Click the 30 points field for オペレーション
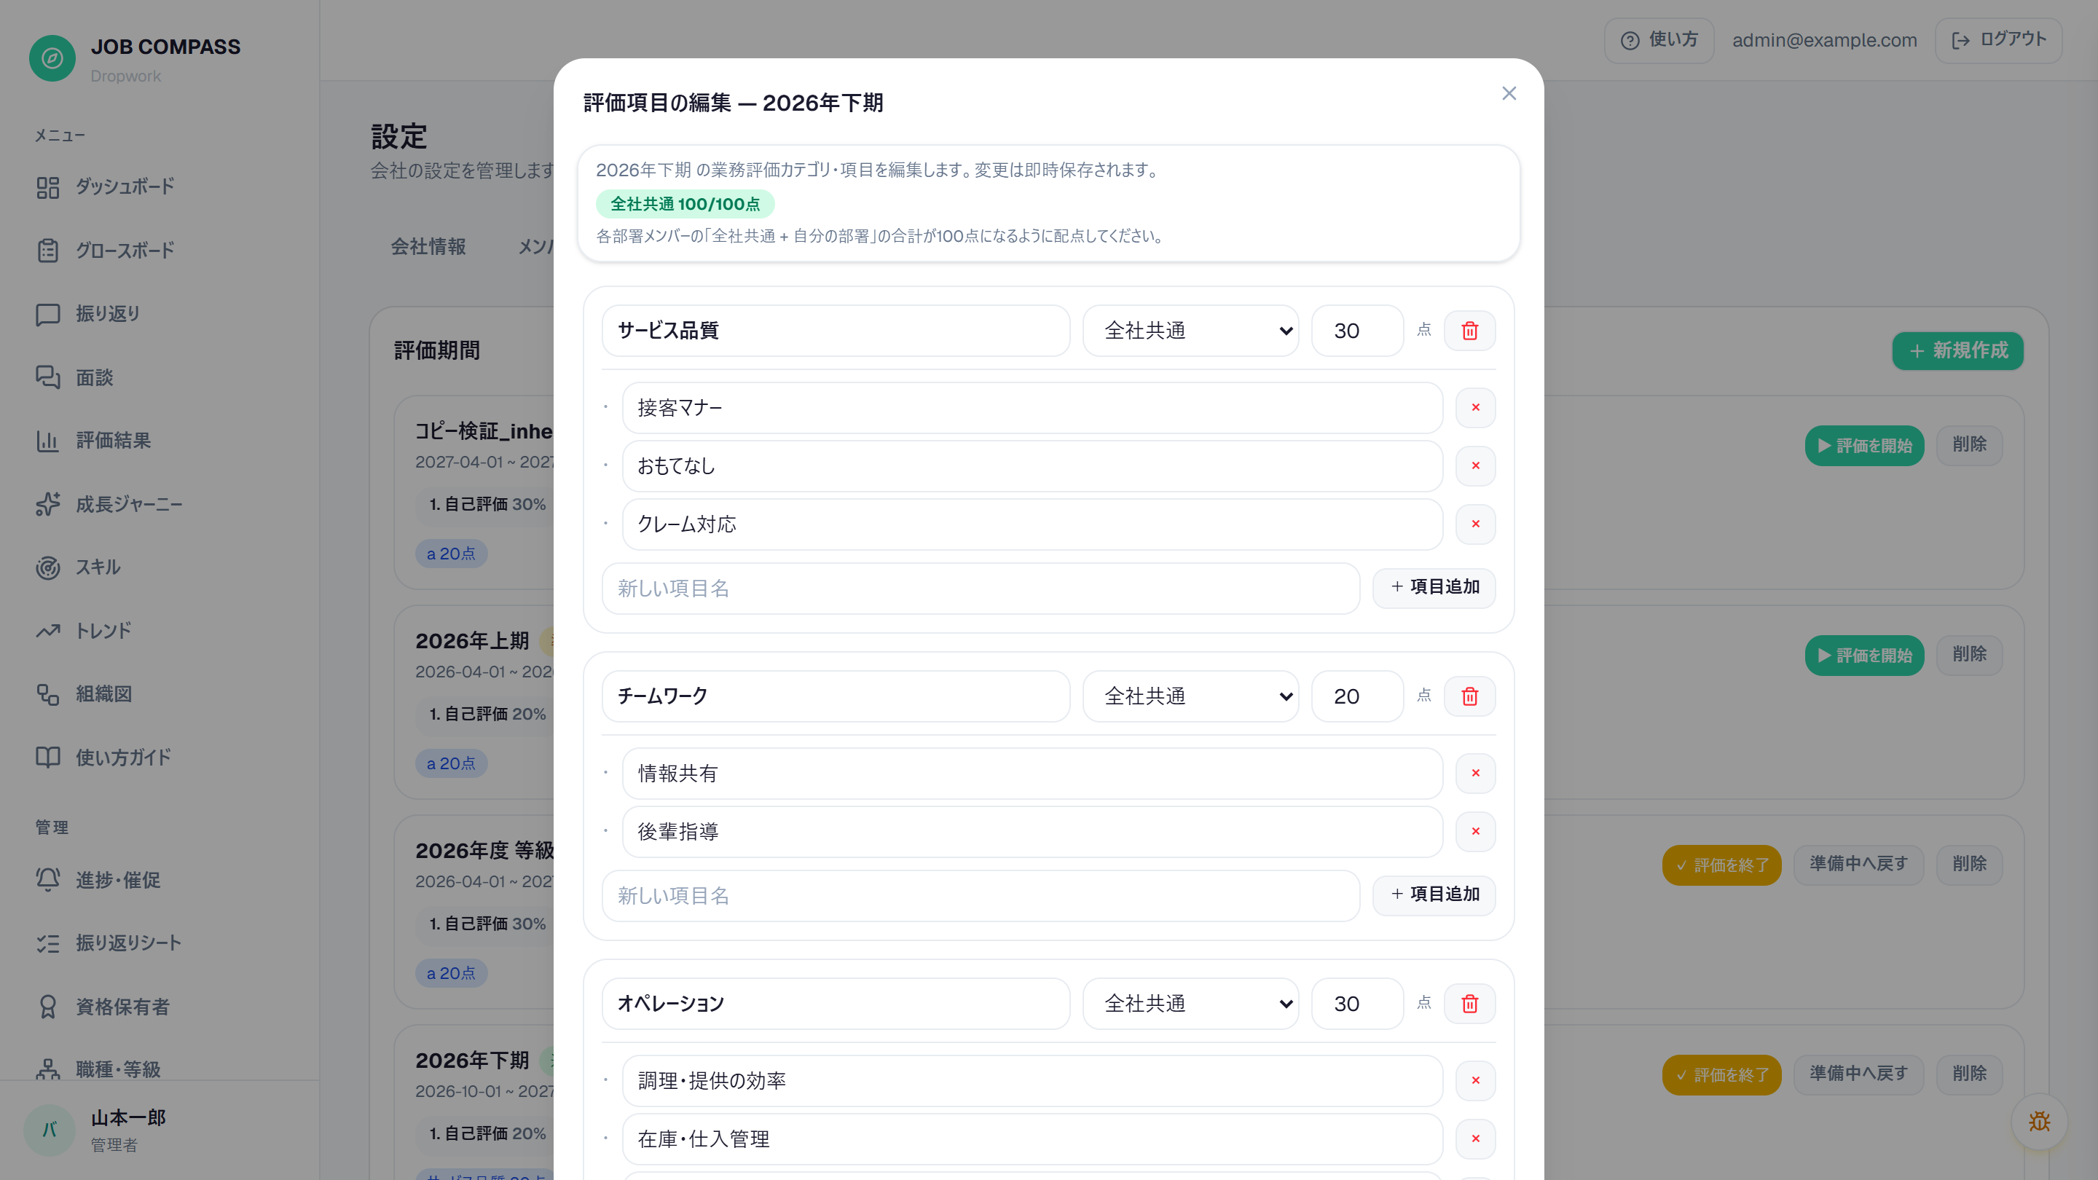This screenshot has width=2098, height=1180. [x=1357, y=1003]
